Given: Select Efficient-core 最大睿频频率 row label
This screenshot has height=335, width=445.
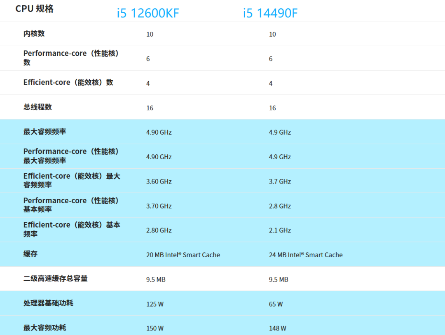Looking at the screenshot, I should pos(72,180).
